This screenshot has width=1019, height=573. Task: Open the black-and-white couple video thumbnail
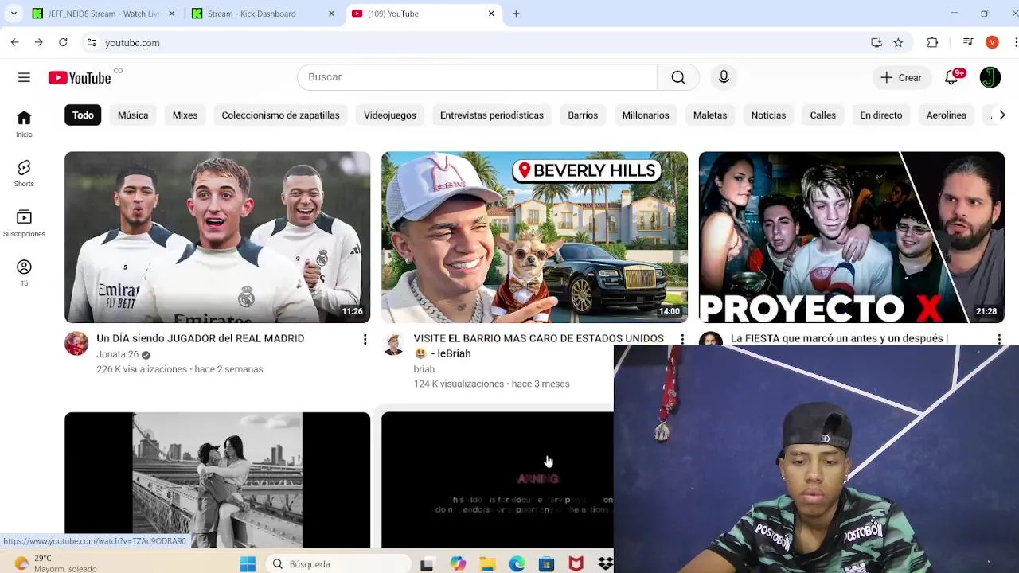click(217, 480)
